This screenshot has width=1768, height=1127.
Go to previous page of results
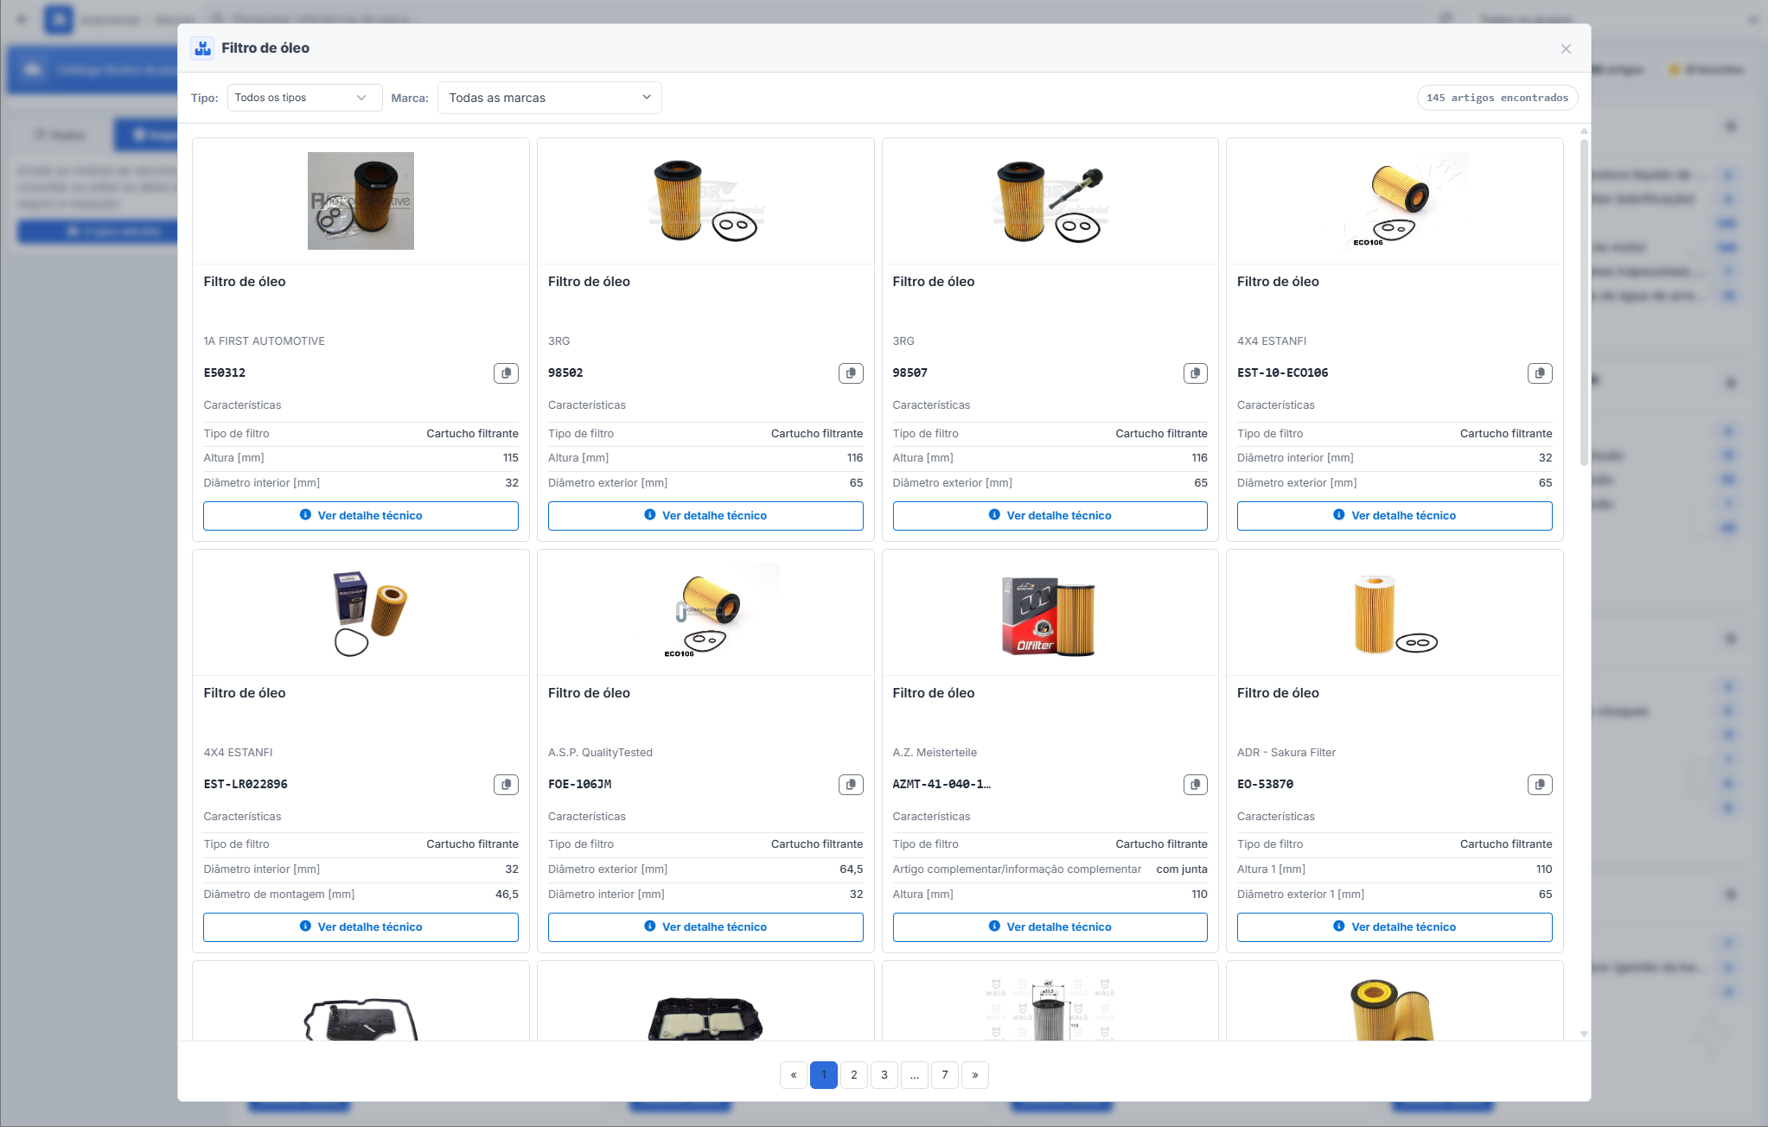[x=794, y=1075]
